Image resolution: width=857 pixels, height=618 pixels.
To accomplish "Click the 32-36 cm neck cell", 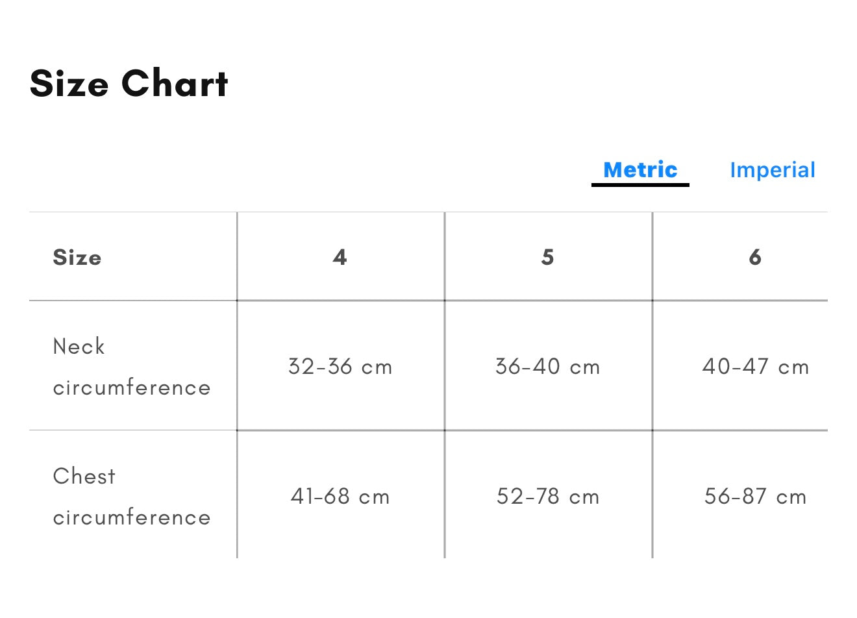I will click(x=340, y=367).
